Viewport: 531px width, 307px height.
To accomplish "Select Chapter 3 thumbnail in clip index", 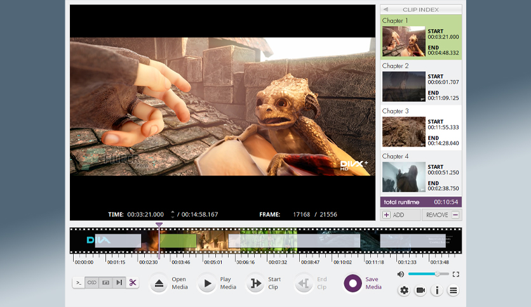I will [404, 132].
